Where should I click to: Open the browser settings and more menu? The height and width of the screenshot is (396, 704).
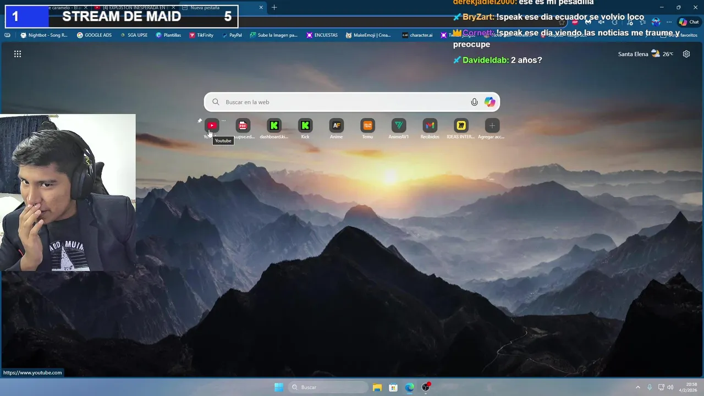[x=669, y=22]
